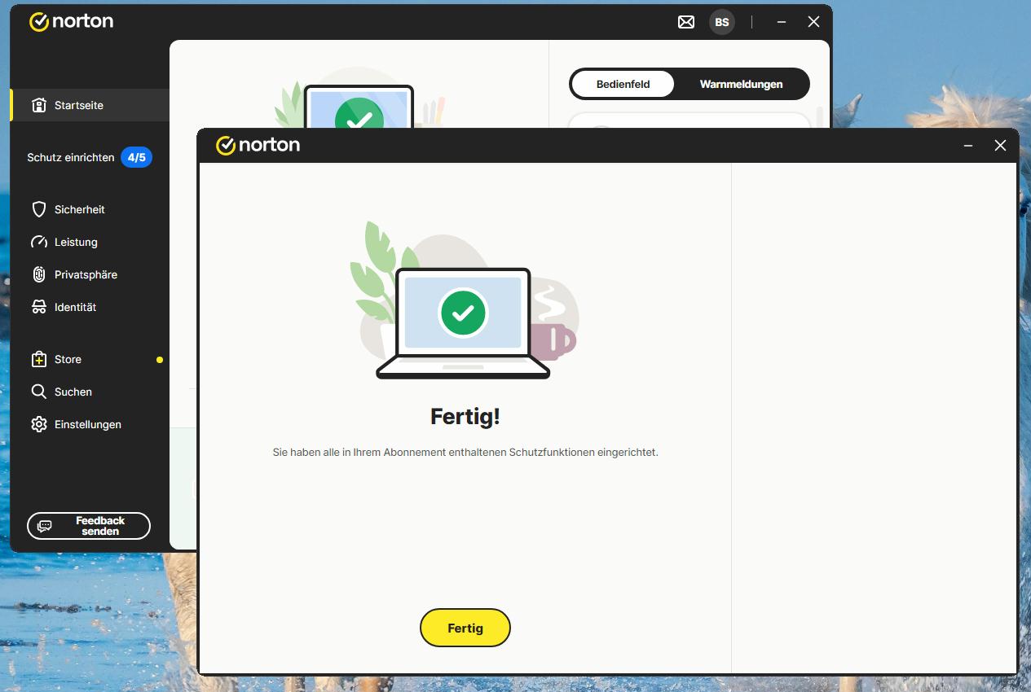
Task: Click the Feedback senden button
Action: [x=89, y=526]
